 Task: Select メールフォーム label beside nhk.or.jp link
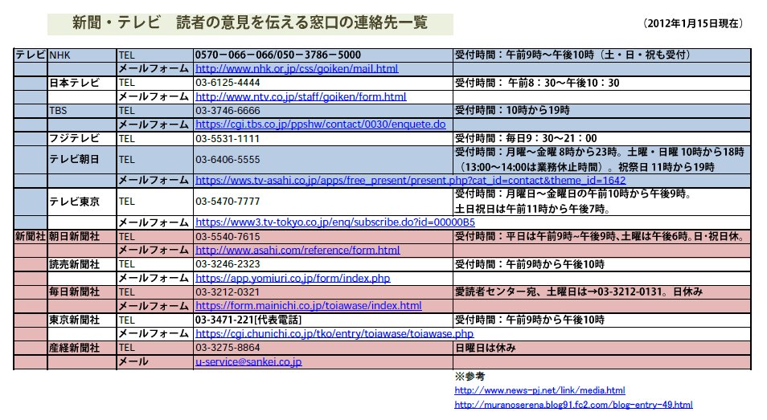[155, 69]
